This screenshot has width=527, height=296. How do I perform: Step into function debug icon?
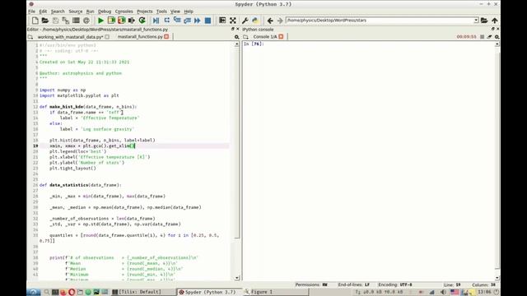tap(177, 21)
